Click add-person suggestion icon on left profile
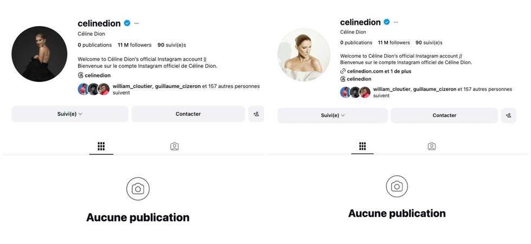 click(256, 114)
